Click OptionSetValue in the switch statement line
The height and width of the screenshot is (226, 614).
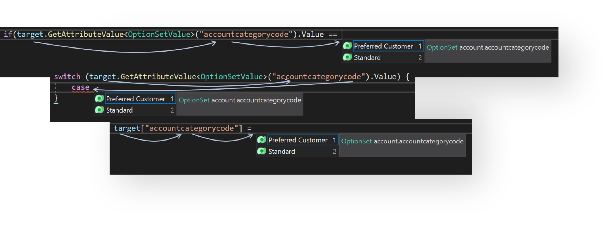click(232, 77)
